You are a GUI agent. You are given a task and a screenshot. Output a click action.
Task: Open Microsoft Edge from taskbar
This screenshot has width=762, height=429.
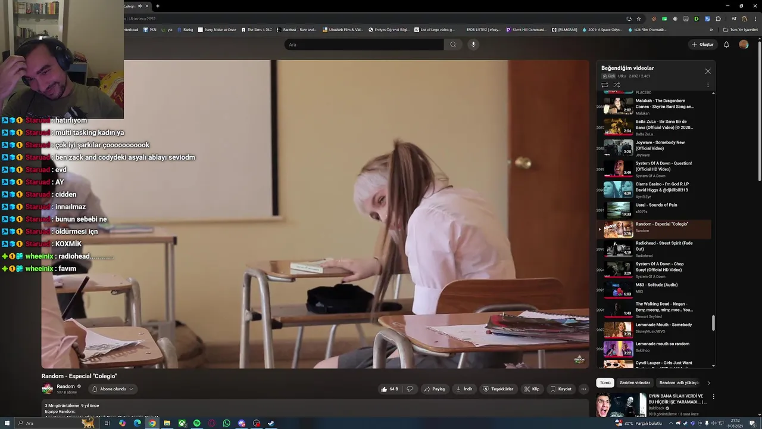point(137,423)
